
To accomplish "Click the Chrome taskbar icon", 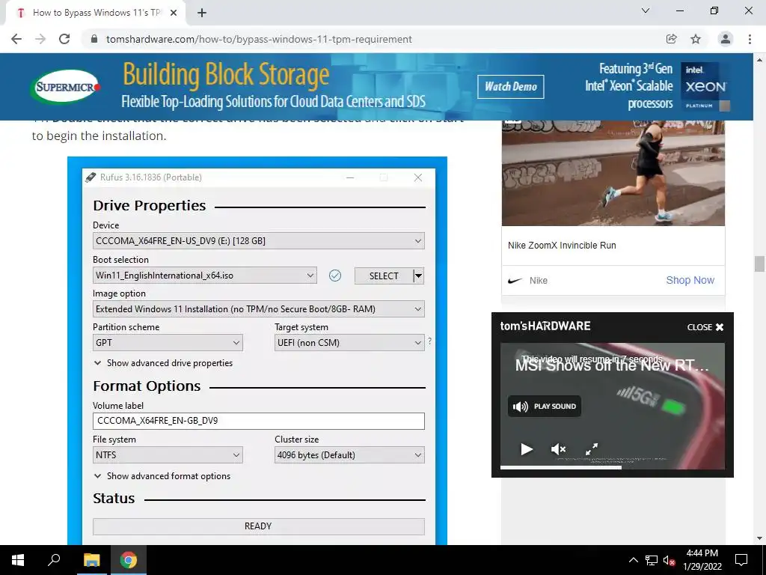I will click(x=129, y=560).
